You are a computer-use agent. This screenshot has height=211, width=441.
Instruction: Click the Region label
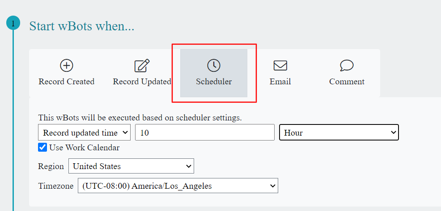coord(51,166)
